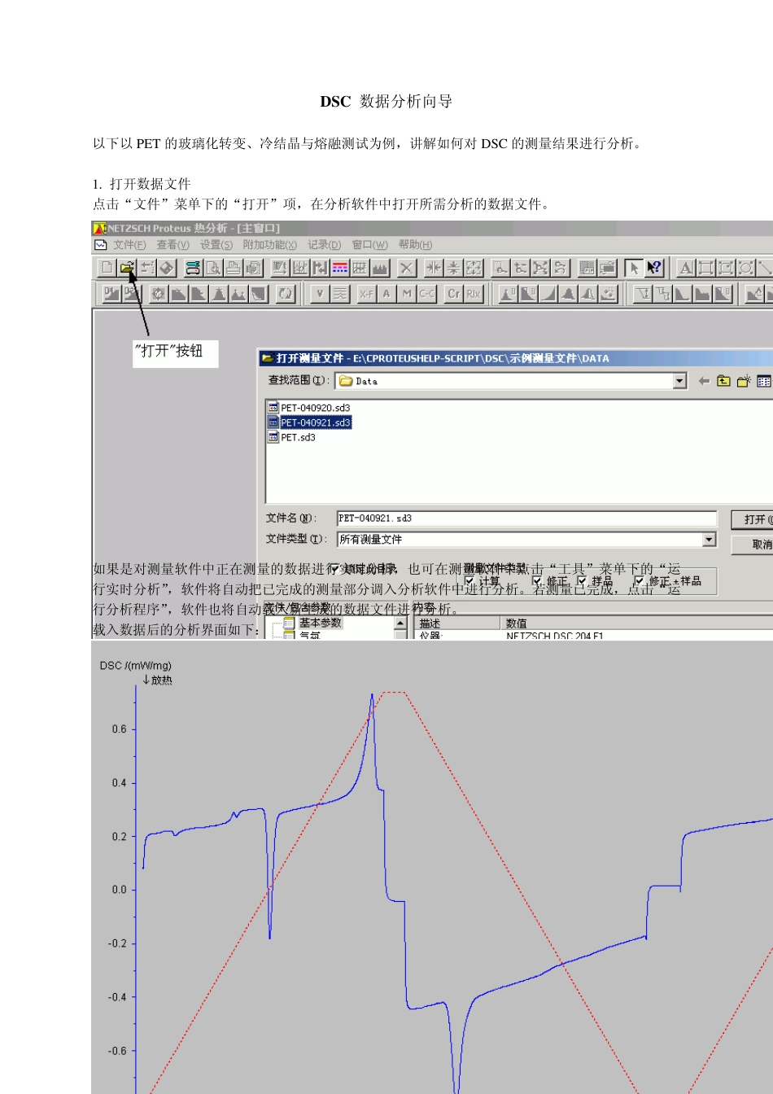Toggle the 修正+样品 checkbox

coord(639,580)
